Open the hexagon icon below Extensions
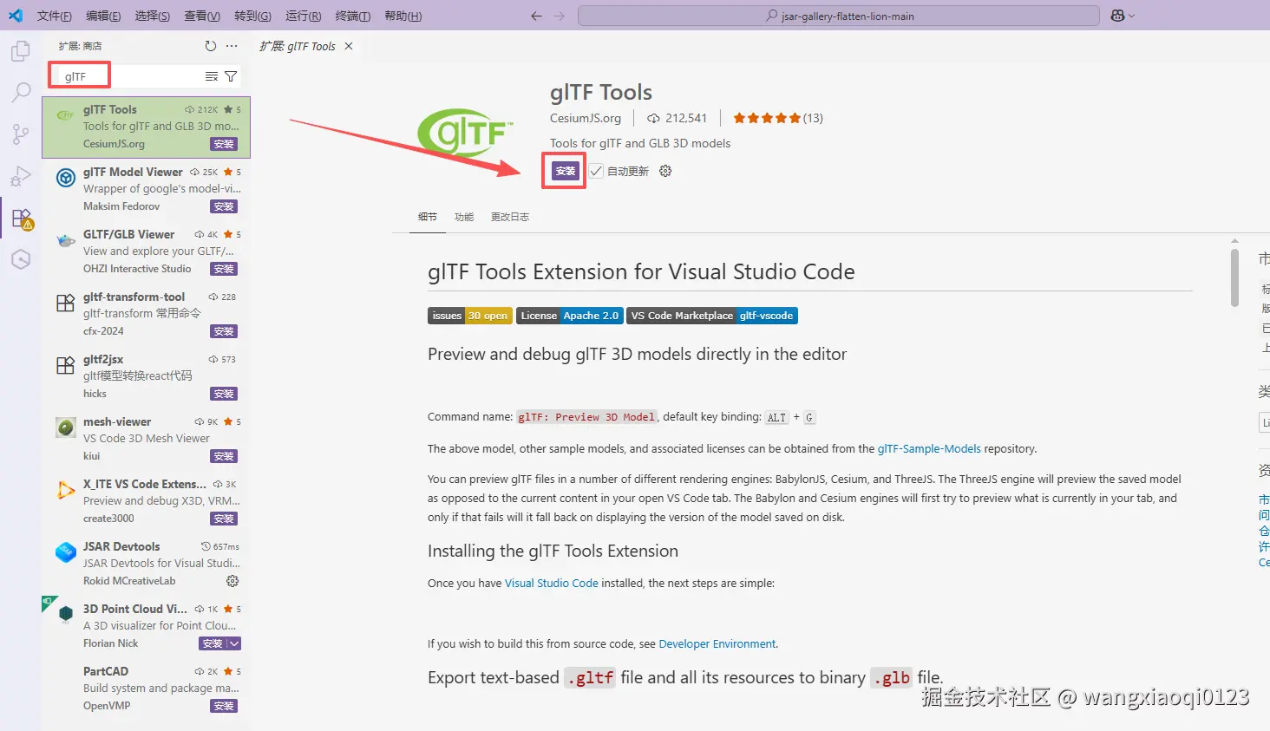1270x731 pixels. (21, 259)
